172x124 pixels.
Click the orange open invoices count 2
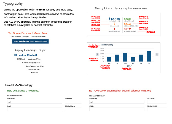pos(114,24)
